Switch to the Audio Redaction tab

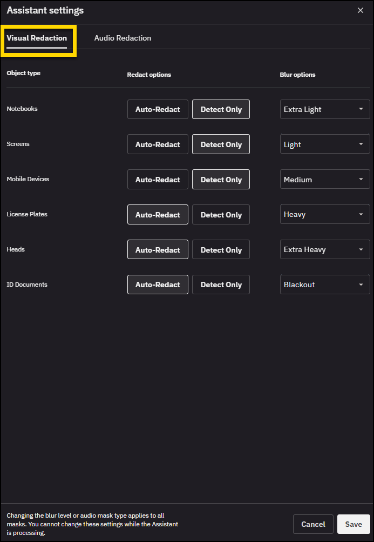123,38
